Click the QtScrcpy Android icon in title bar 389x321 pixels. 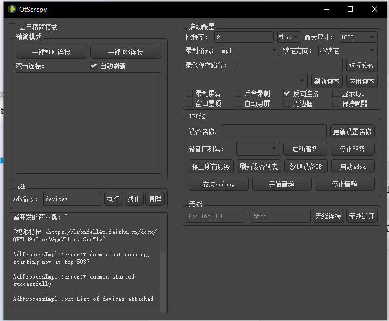pos(12,9)
